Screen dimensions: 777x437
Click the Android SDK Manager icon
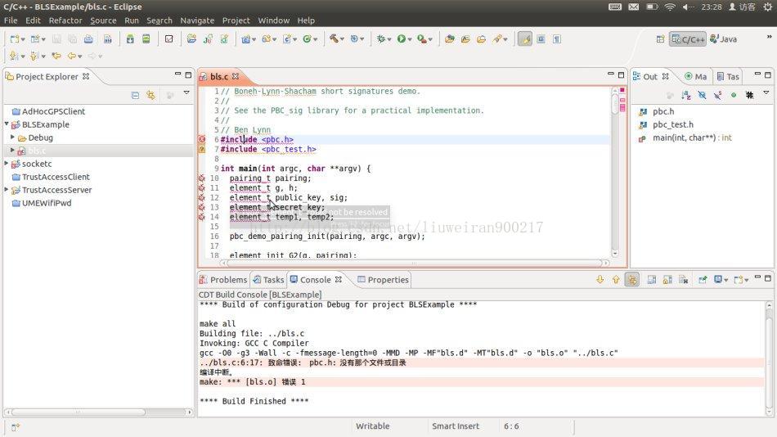[130, 39]
